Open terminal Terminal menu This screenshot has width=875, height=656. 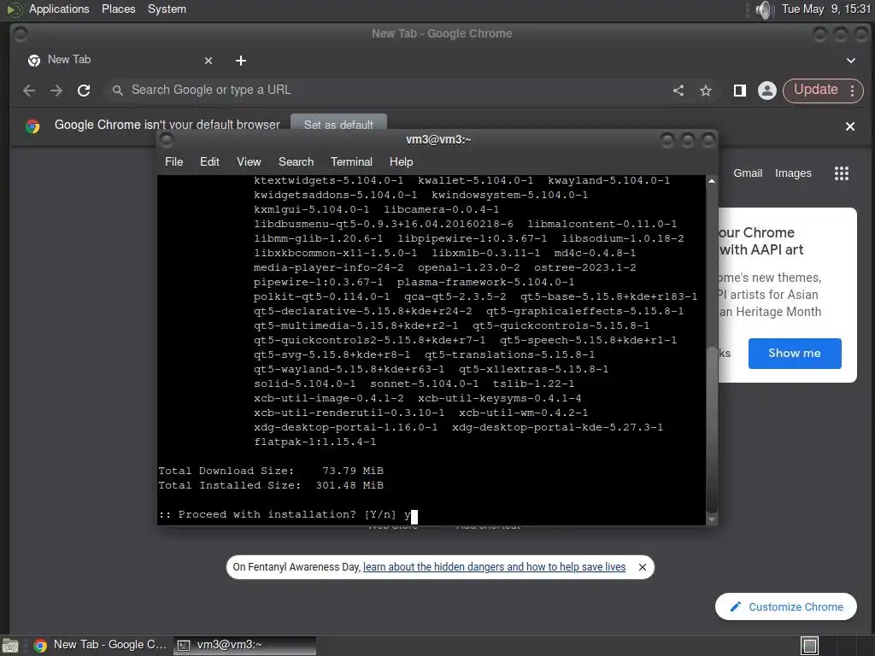click(x=351, y=161)
